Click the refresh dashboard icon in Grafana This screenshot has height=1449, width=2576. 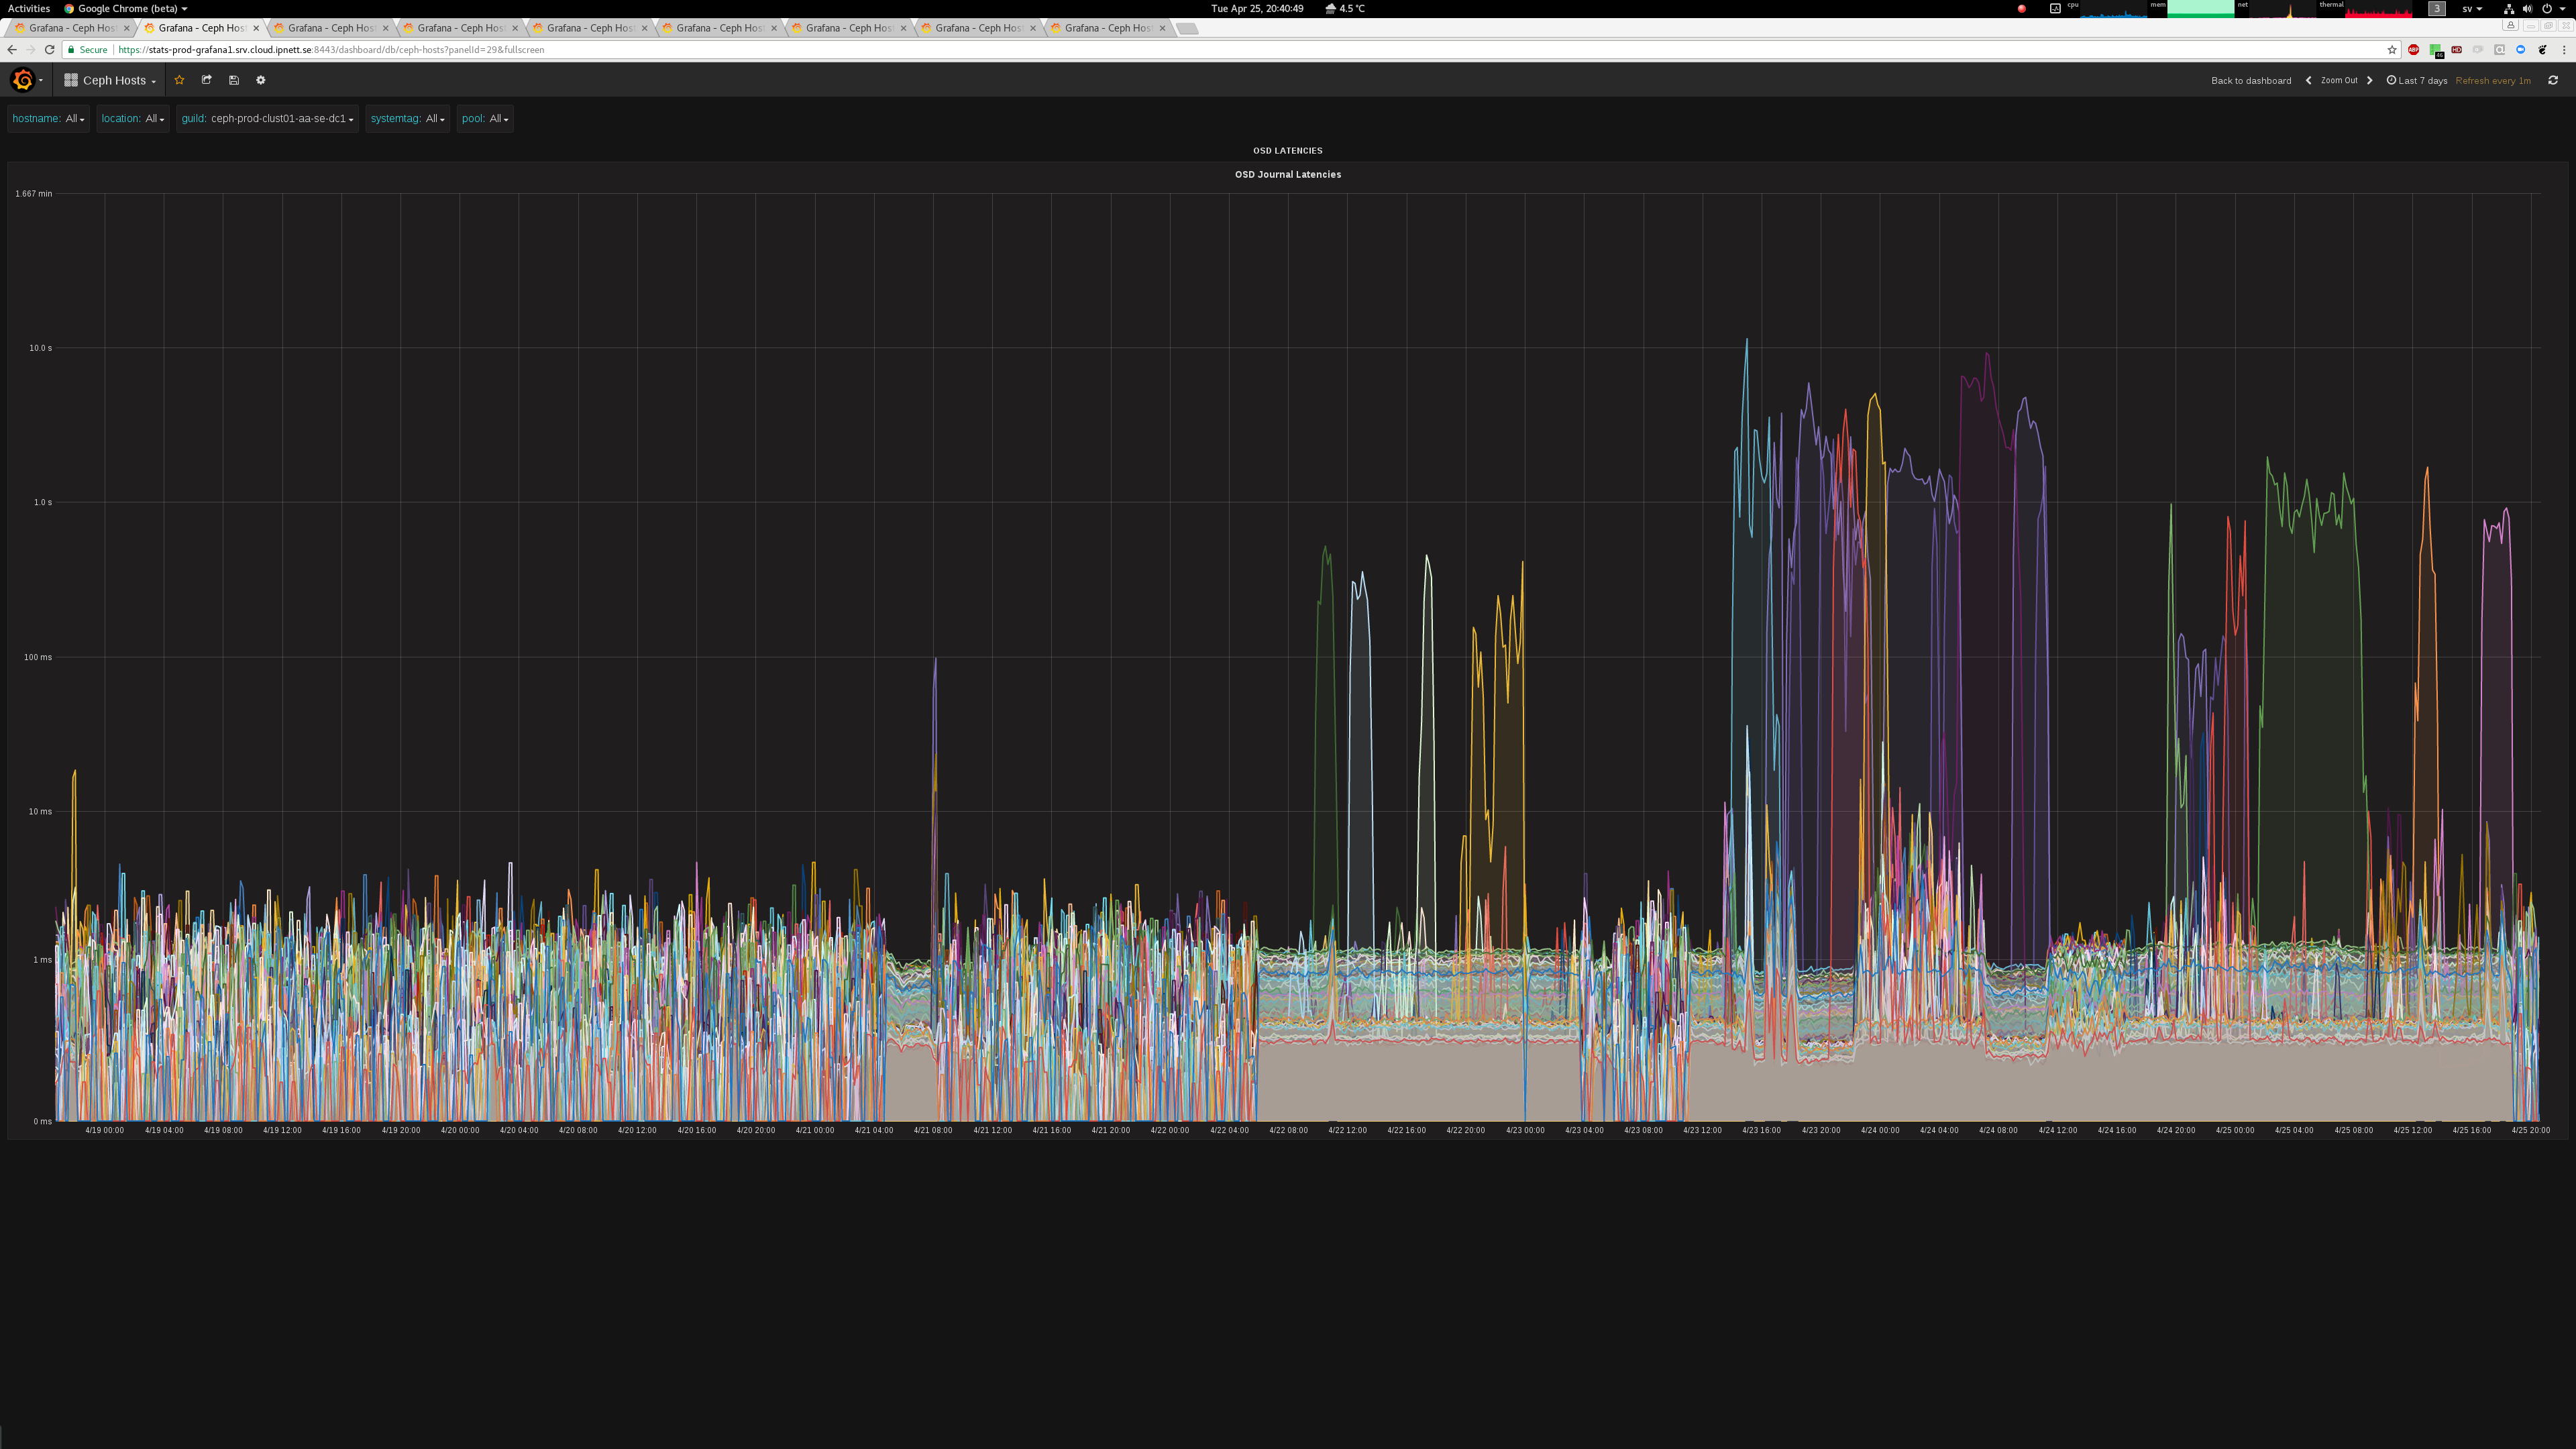2553,80
